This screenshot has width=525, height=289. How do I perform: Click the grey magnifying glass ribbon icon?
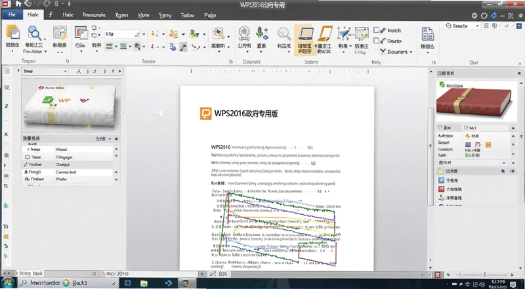pos(284,33)
